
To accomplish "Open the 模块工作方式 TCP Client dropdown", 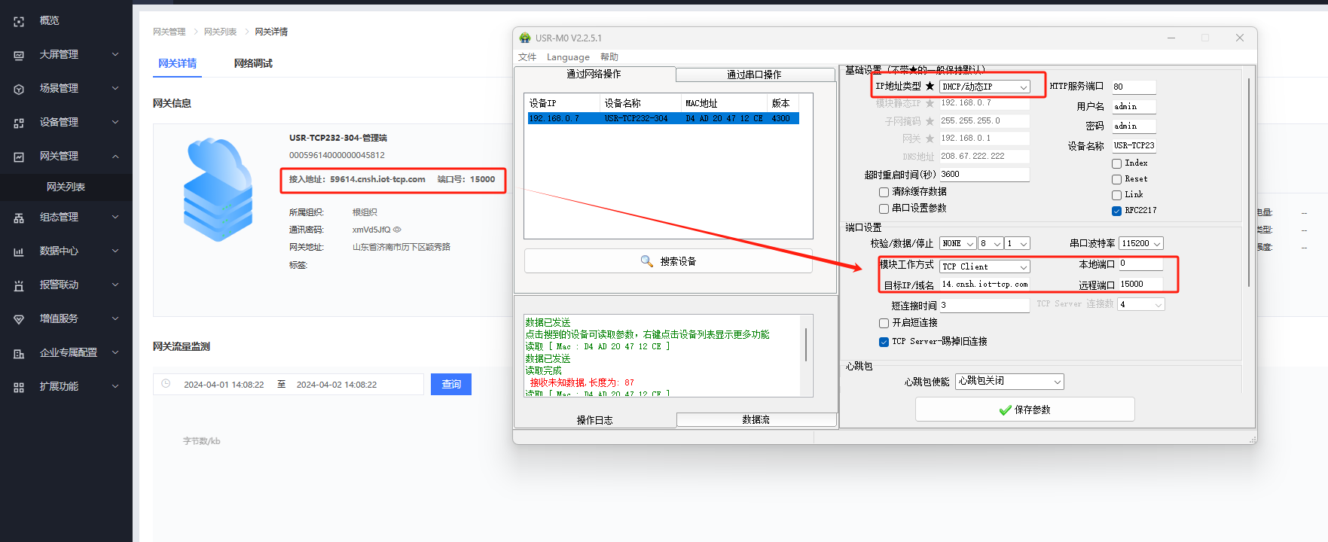I will tap(985, 266).
